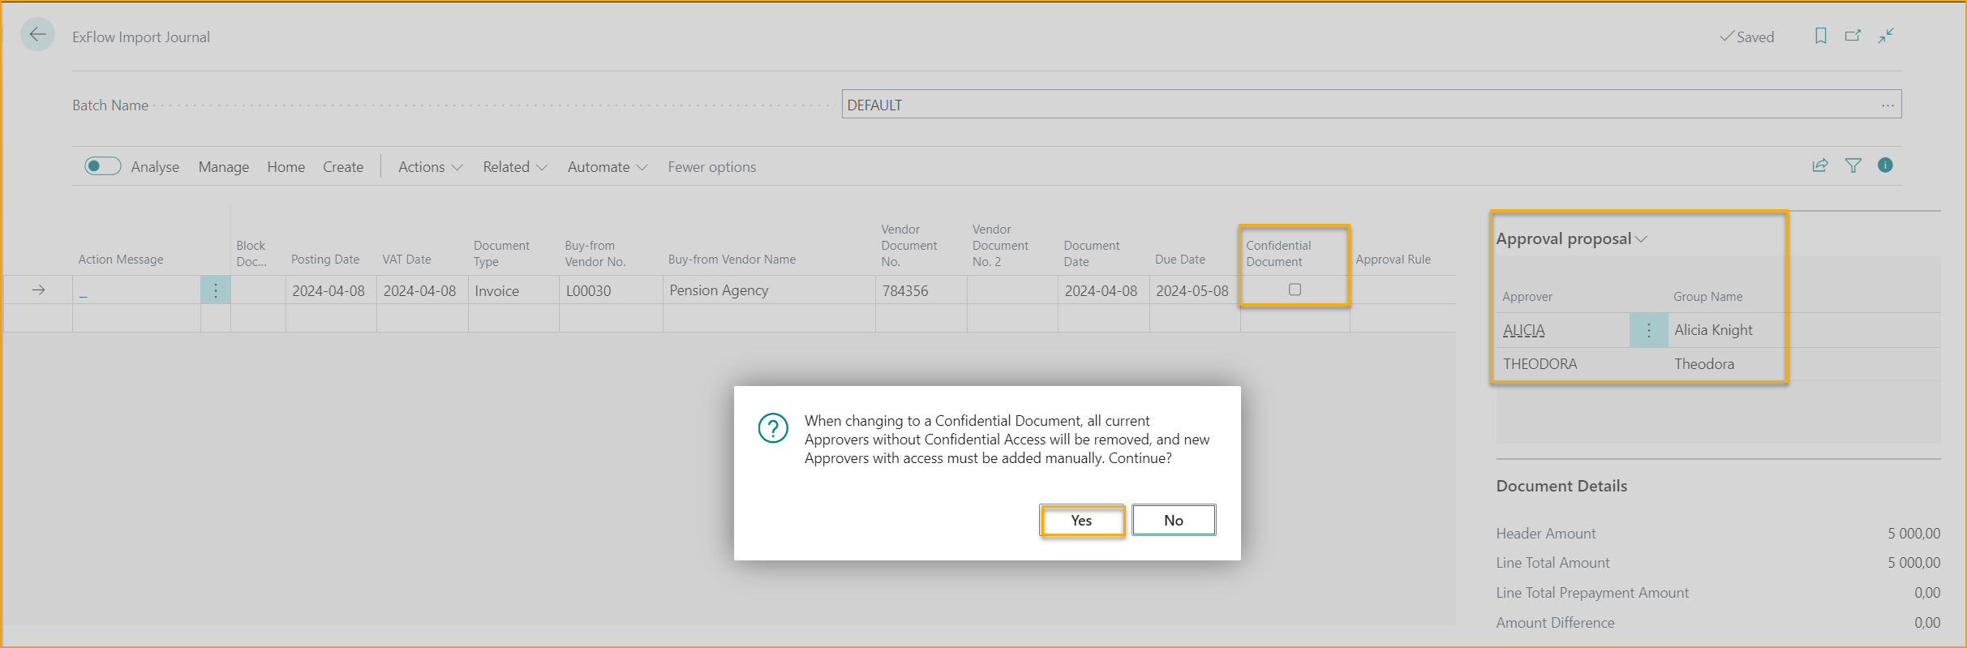This screenshot has width=1967, height=648.
Task: Open the Manage menu
Action: point(223,167)
